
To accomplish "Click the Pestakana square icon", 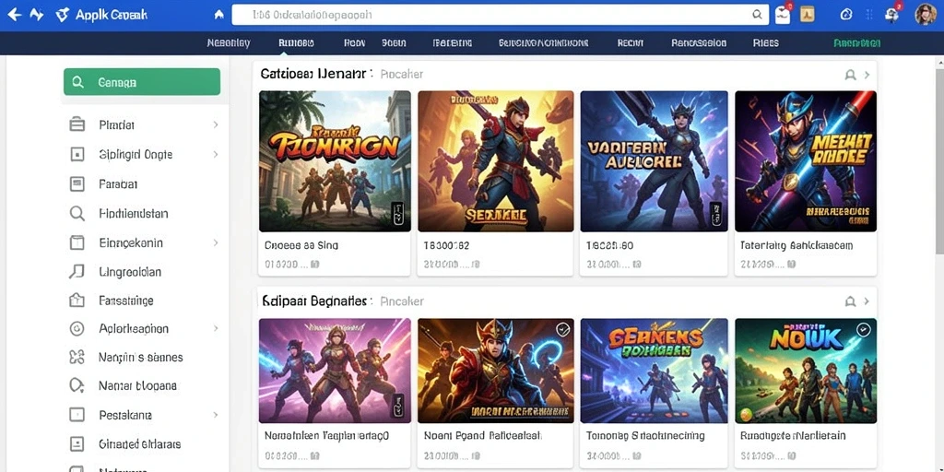I will click(77, 415).
